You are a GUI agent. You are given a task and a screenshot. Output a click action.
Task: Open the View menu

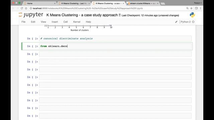[x=43, y=22]
